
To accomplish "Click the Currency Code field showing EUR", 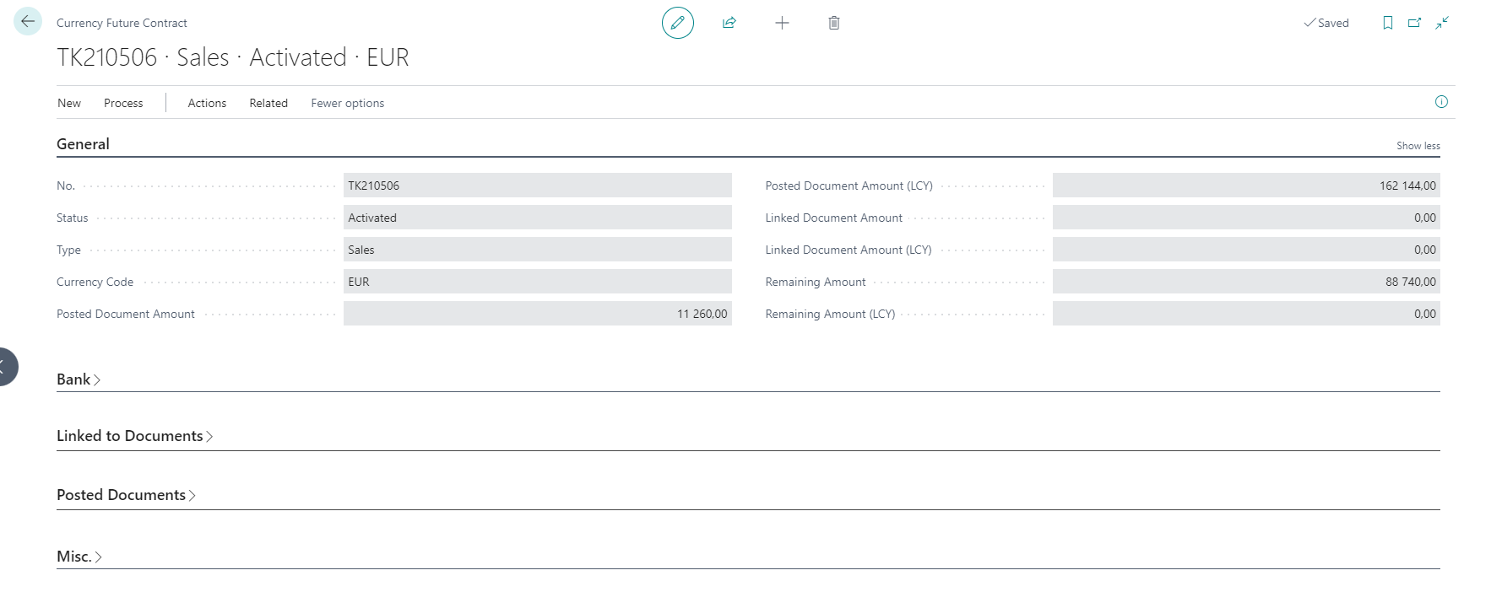I will [537, 282].
